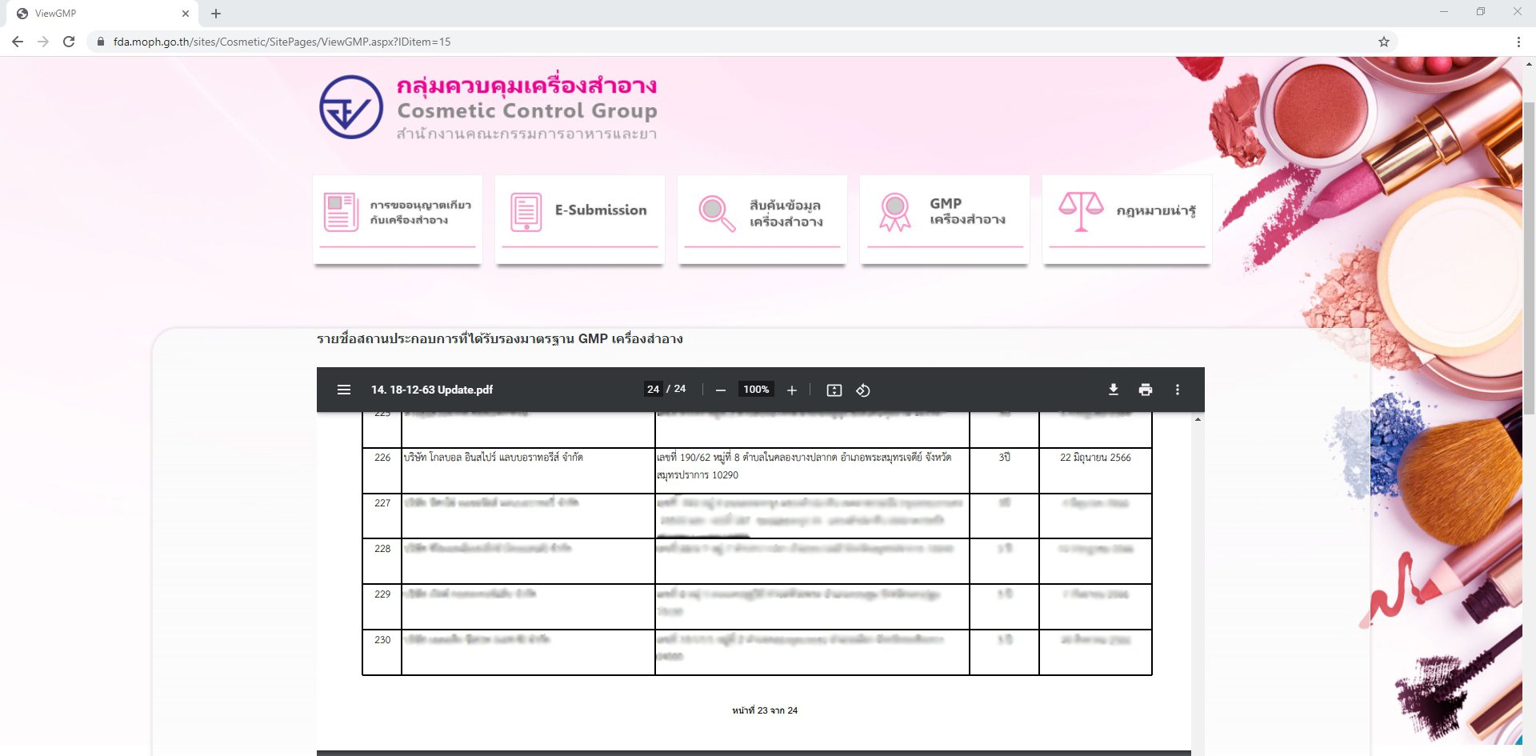Screen dimensions: 1536x756
Task: Print the PDF document
Action: (1146, 390)
